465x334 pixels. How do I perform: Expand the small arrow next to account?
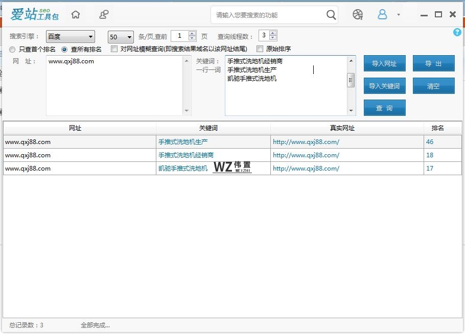click(399, 15)
